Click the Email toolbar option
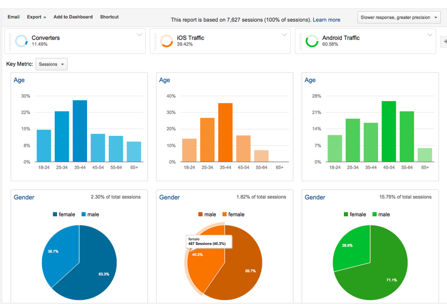The height and width of the screenshot is (304, 447). coord(14,17)
